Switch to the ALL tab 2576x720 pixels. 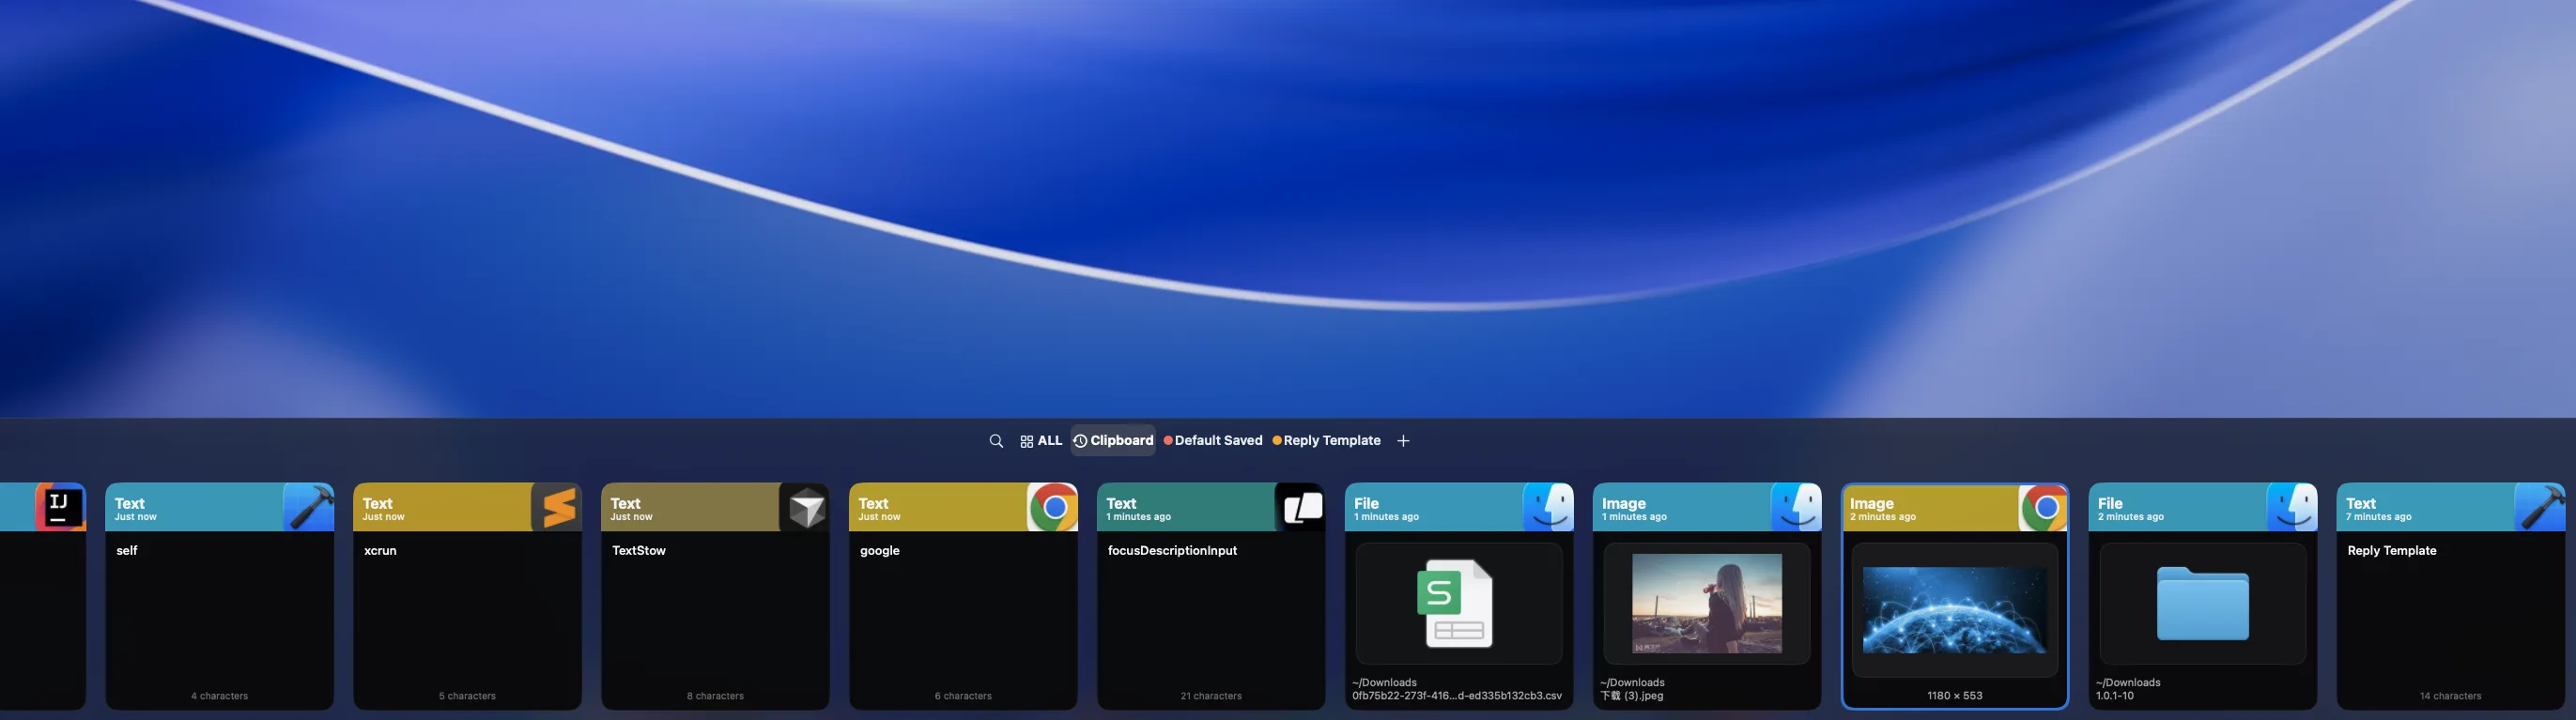click(1041, 441)
